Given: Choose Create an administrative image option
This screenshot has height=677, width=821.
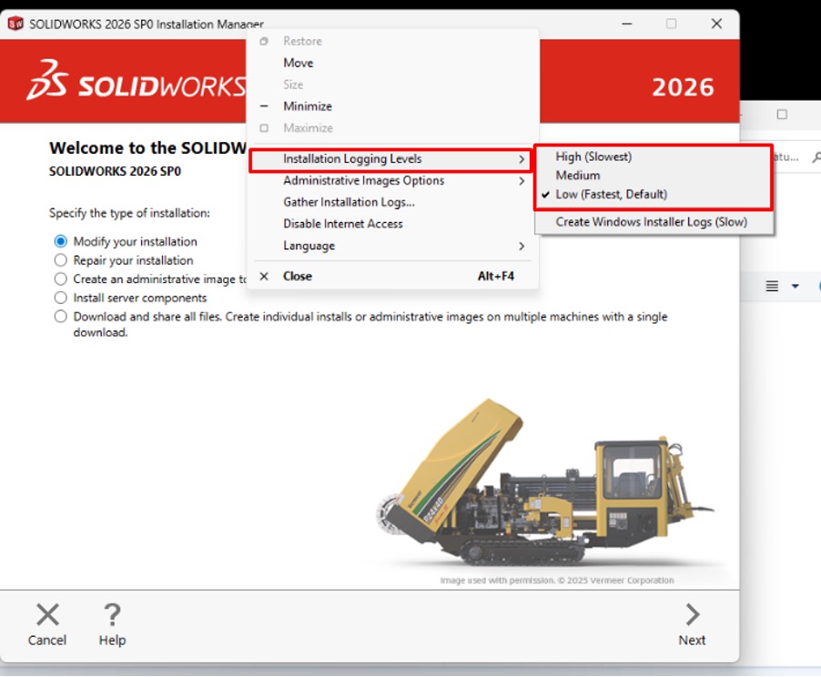Looking at the screenshot, I should point(61,279).
